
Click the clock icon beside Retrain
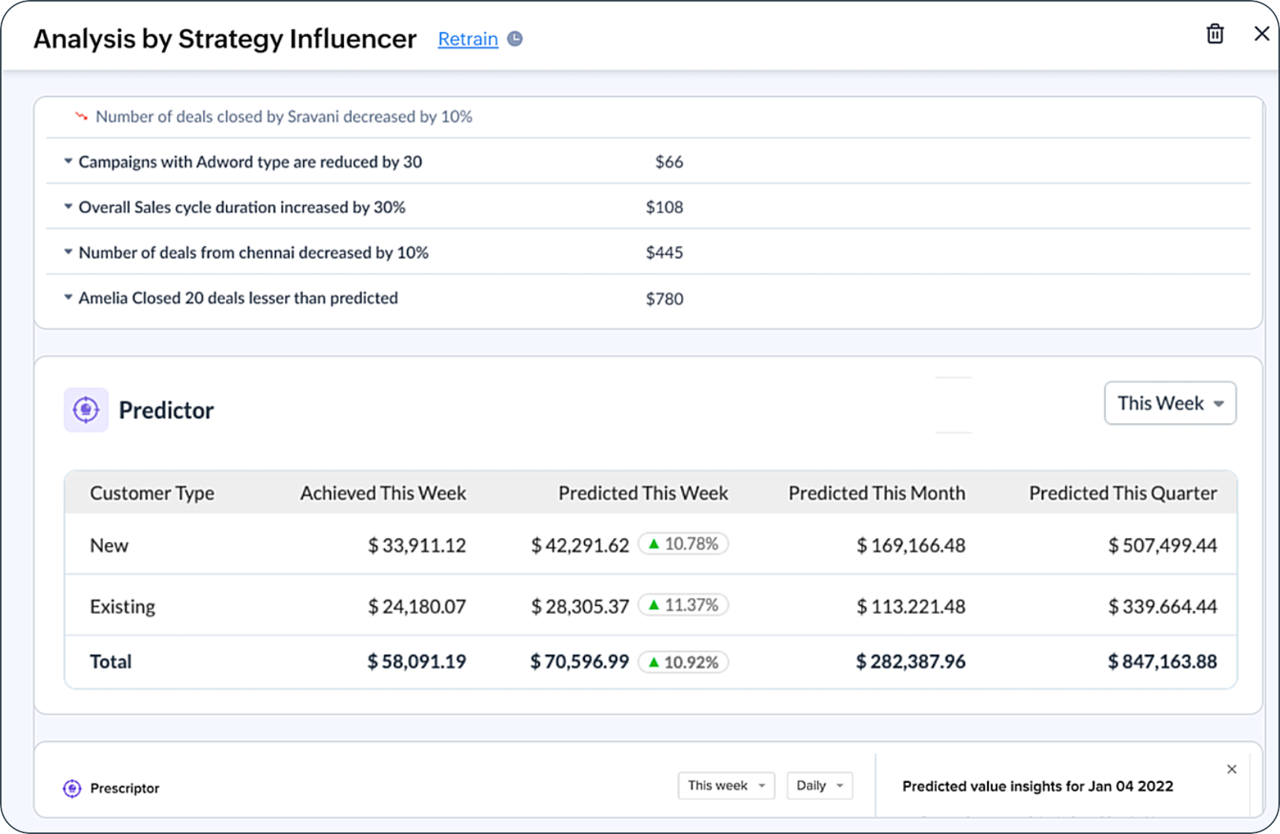515,39
